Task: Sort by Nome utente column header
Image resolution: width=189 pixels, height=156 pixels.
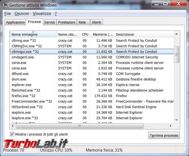Action: coord(67,34)
